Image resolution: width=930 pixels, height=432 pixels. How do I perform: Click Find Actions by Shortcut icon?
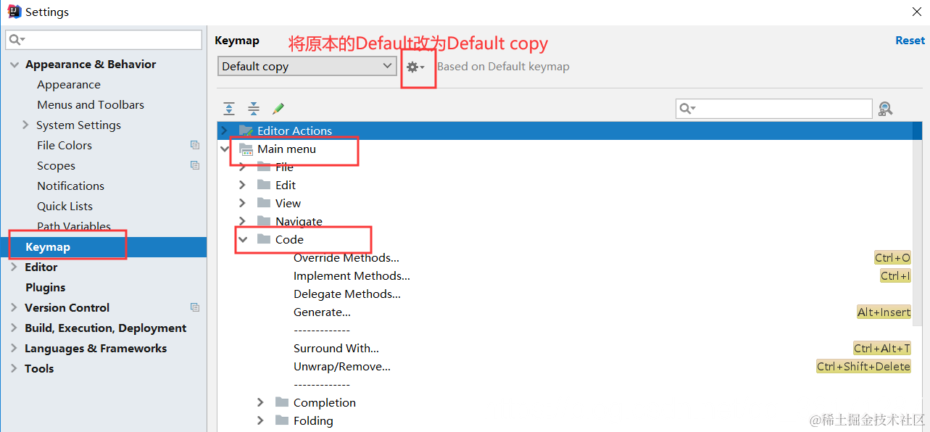(885, 109)
